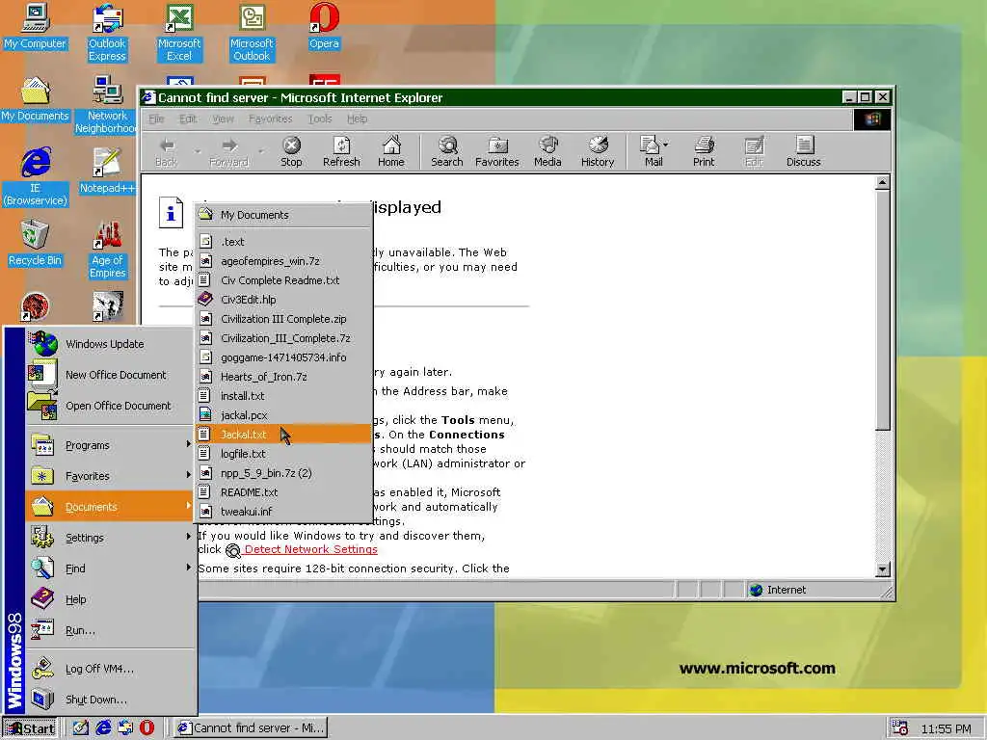Select the Network Neighborhood desktop icon
The height and width of the screenshot is (740, 987).
tap(106, 105)
